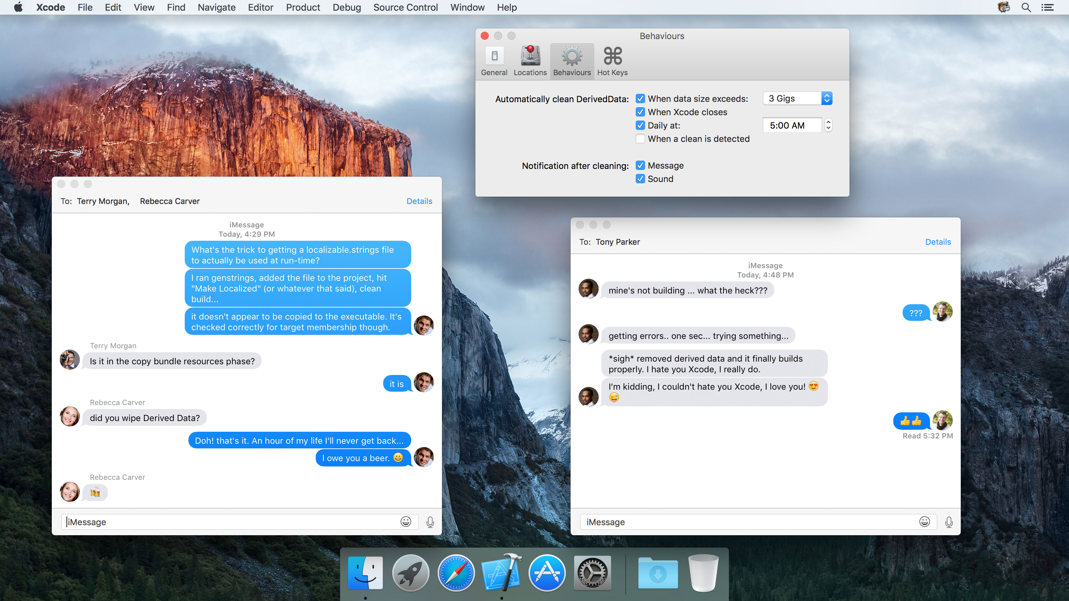The width and height of the screenshot is (1069, 601).
Task: Open the General preferences tab
Action: click(494, 61)
